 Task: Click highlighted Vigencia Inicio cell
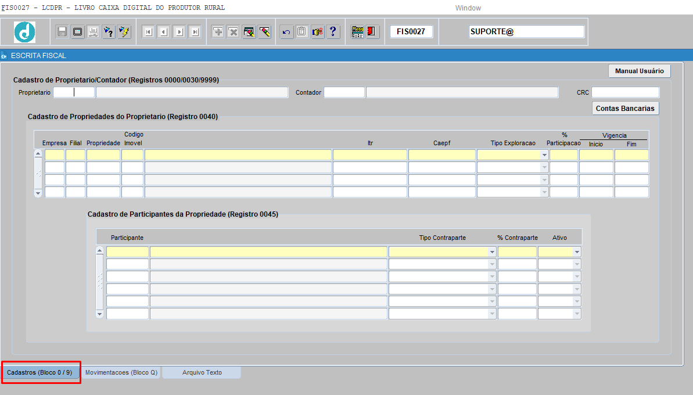tap(596, 155)
